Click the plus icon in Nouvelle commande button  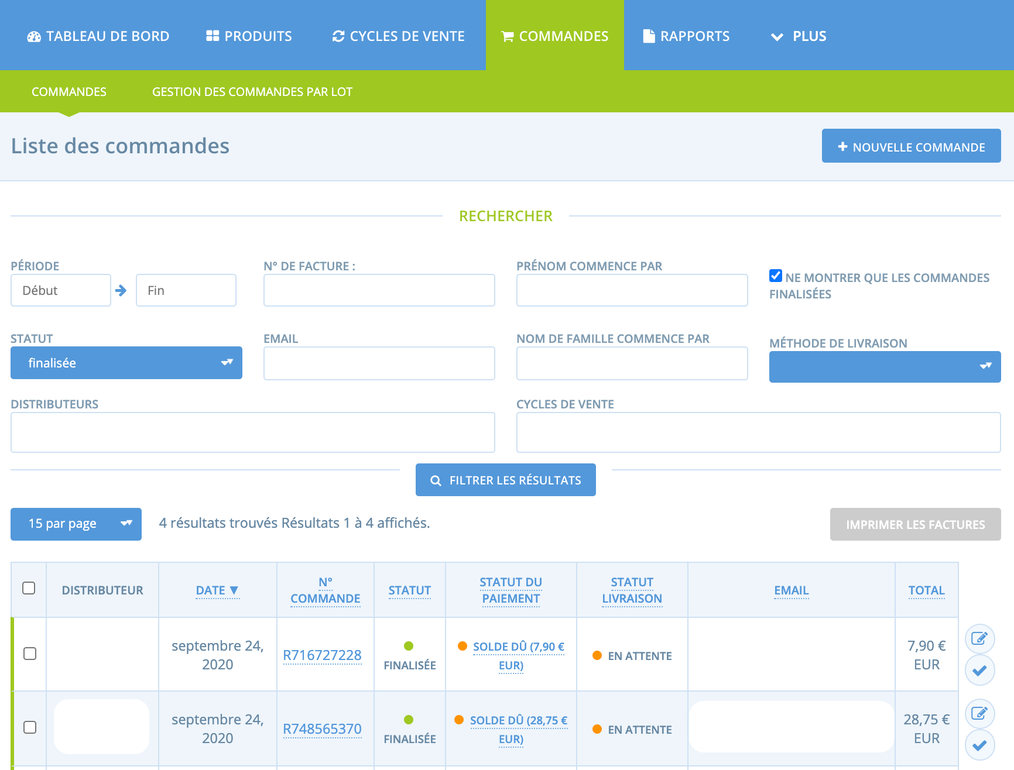(x=842, y=146)
